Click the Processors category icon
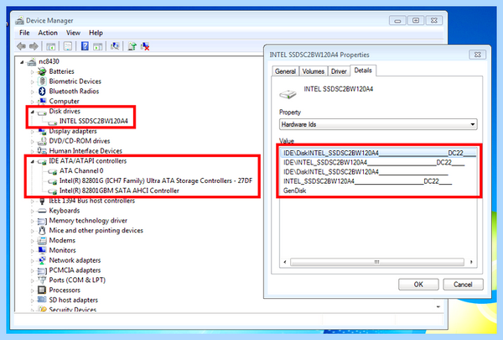This screenshot has height=340, width=503. pos(42,290)
